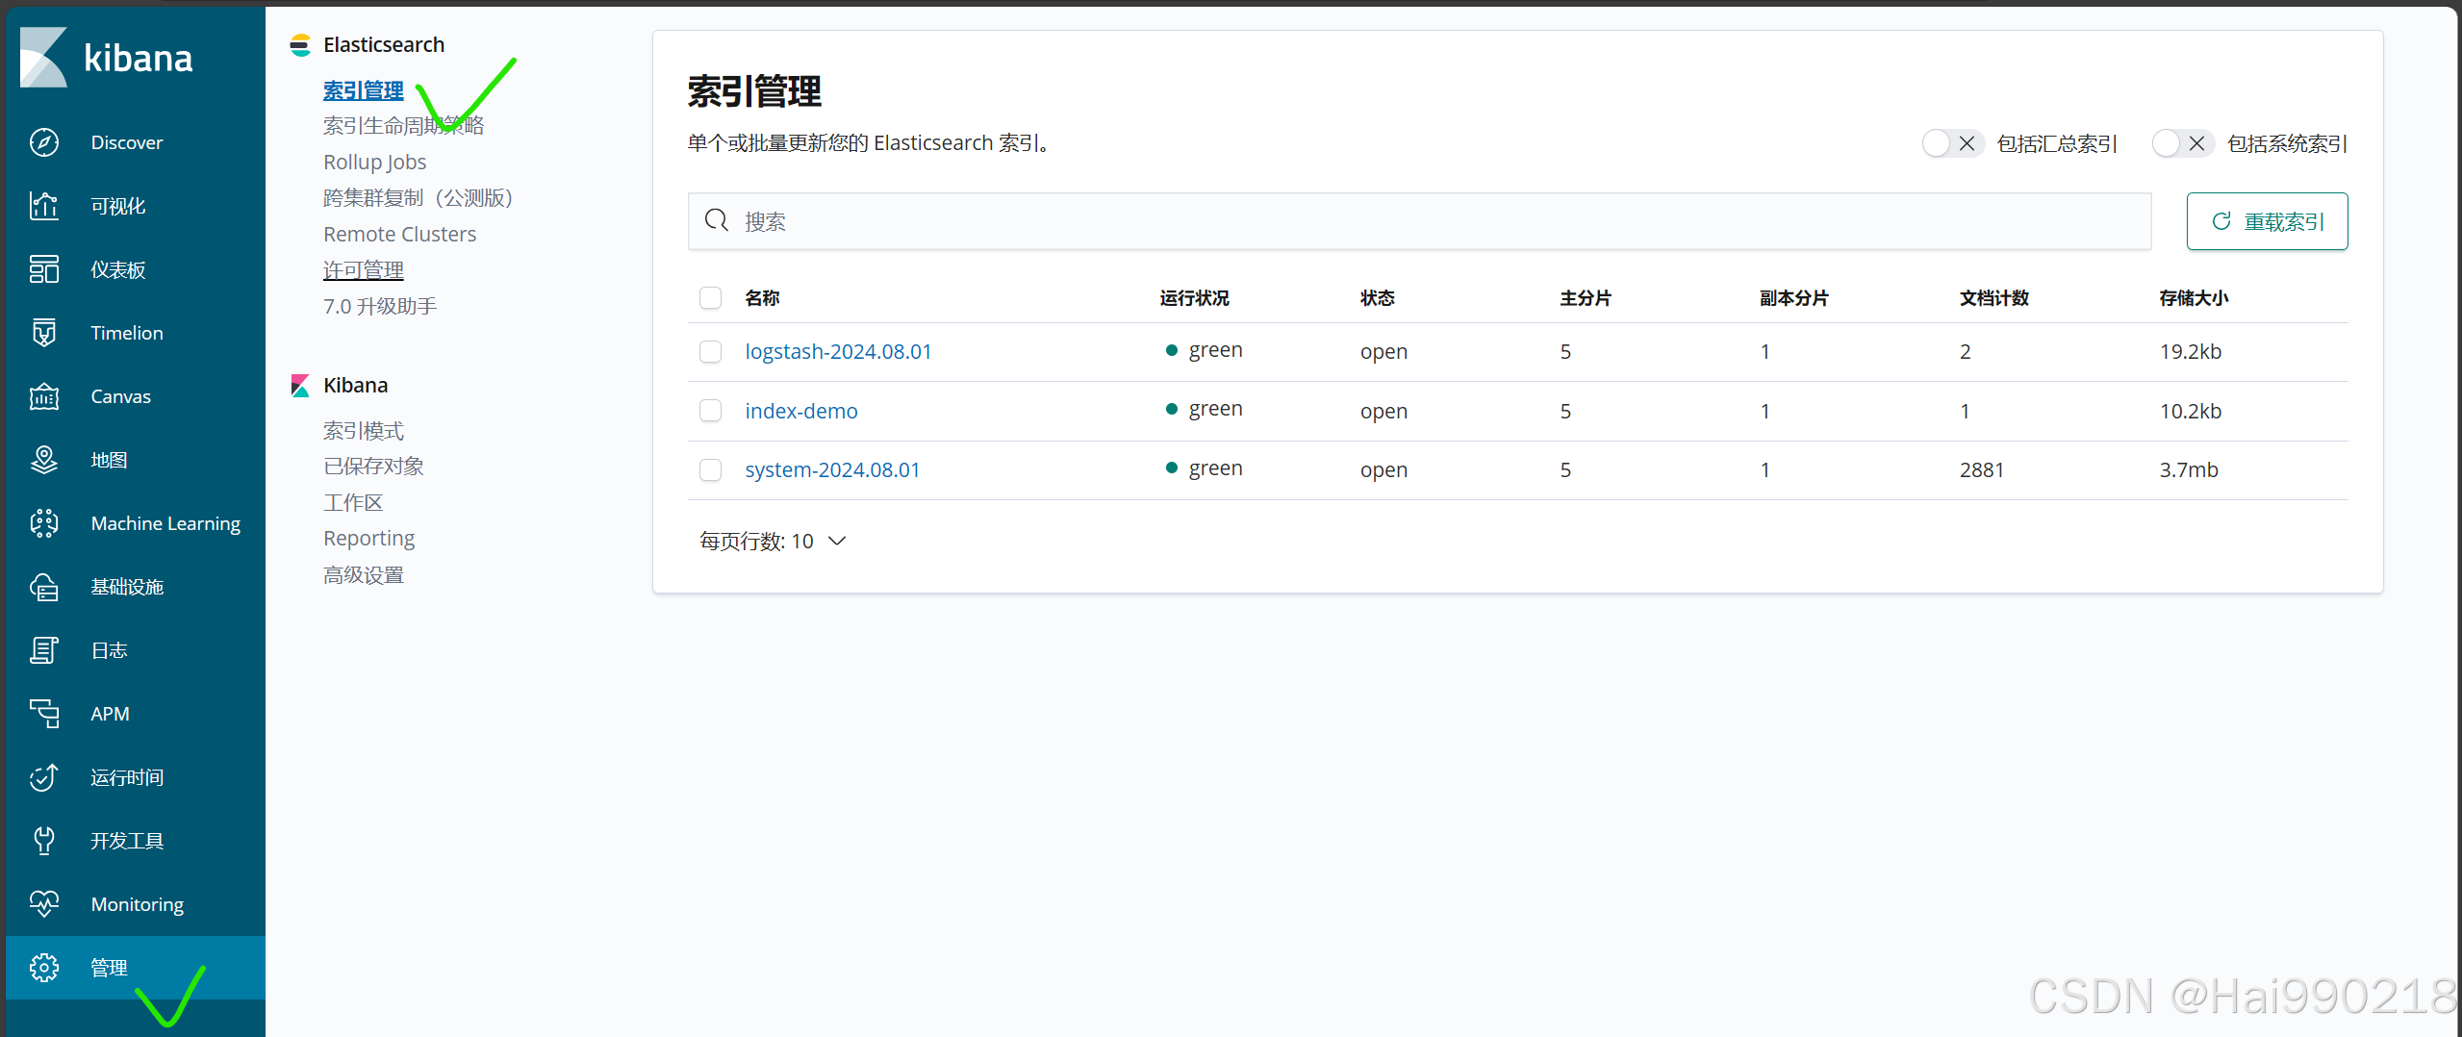This screenshot has width=2462, height=1037.
Task: Sort by the 状态 column header
Action: (x=1378, y=298)
